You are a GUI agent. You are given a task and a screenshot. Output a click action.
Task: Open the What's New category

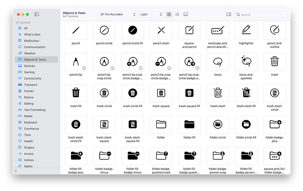(x=36, y=35)
